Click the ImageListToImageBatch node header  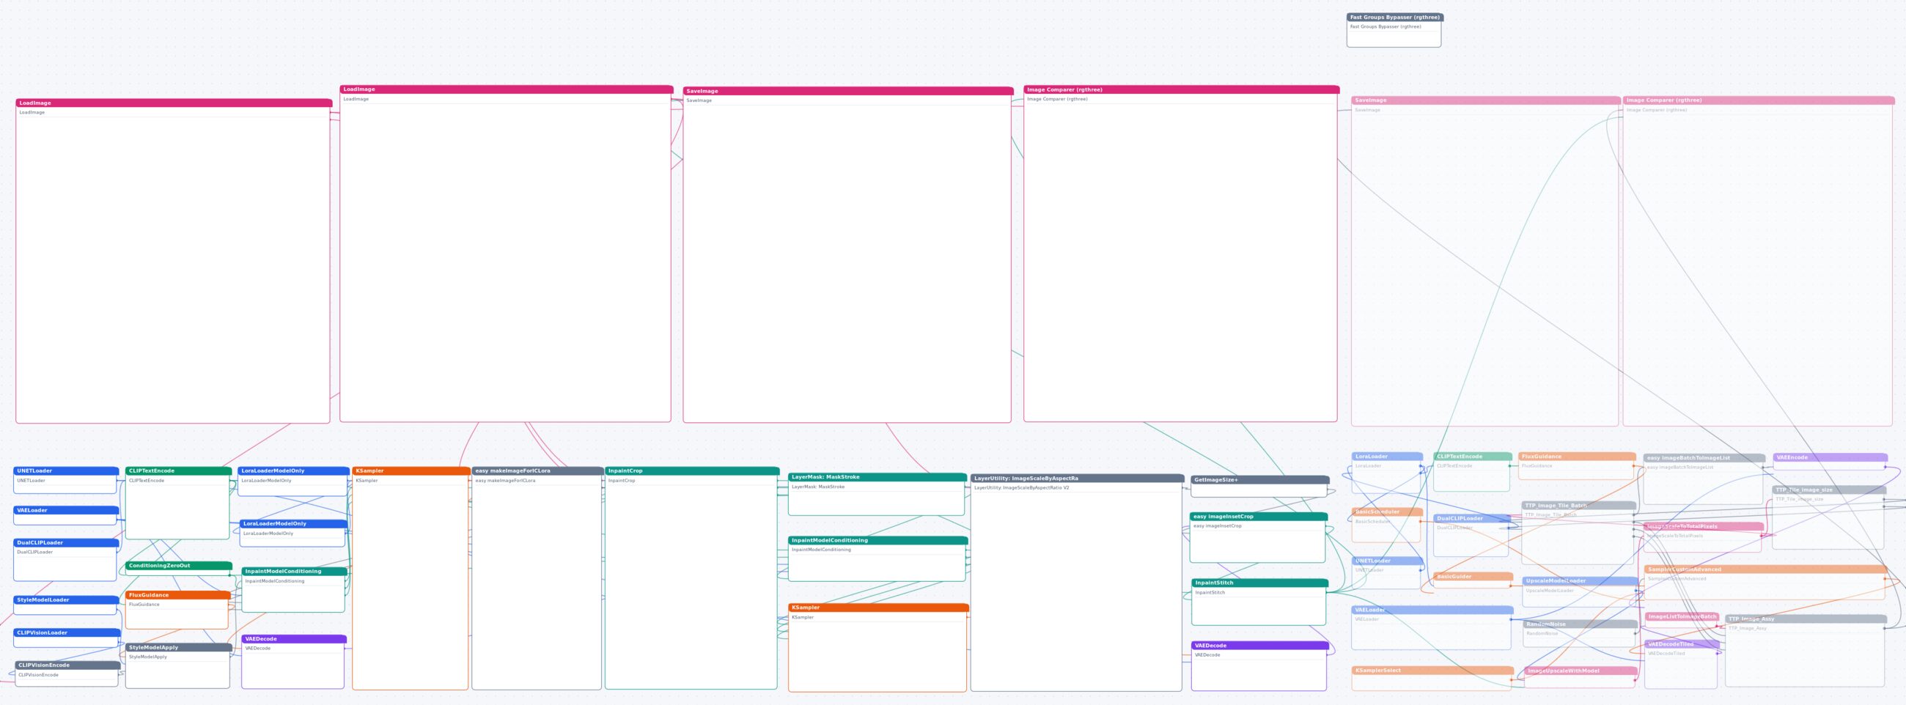pos(1682,616)
